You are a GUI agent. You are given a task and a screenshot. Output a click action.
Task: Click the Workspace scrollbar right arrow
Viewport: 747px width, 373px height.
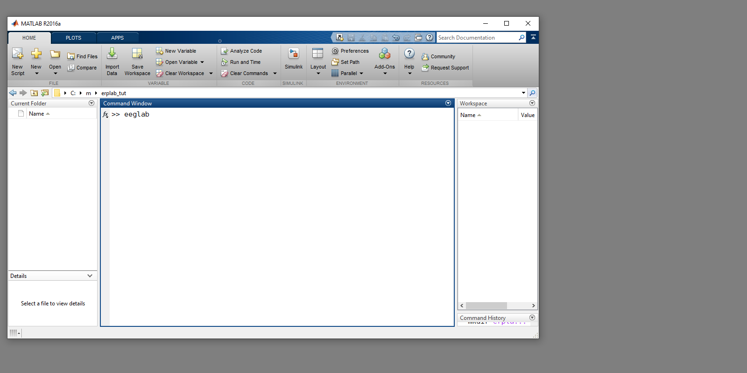(533, 305)
